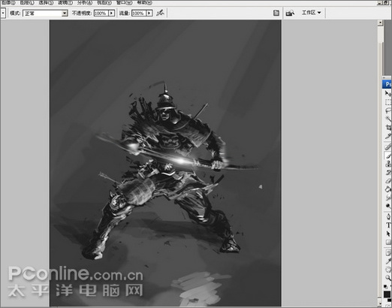392x308 pixels.
Task: Open the 图像(I) menu
Action: tap(8, 3)
